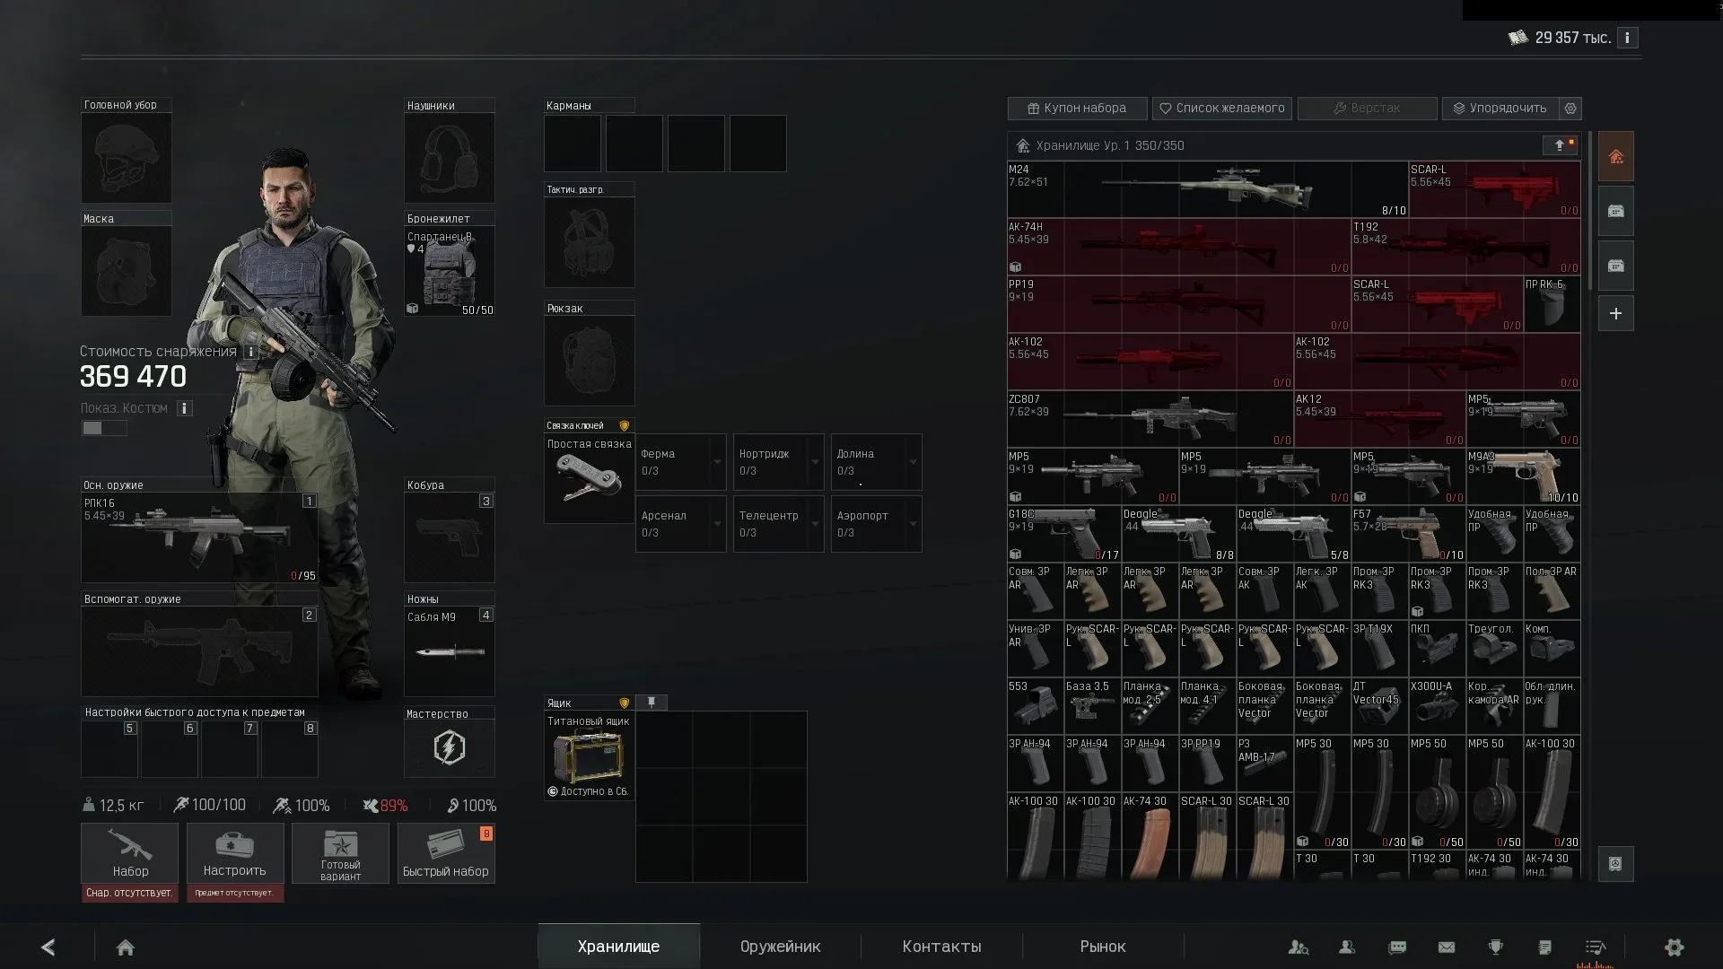Click the Набор loadout button
This screenshot has width=1723, height=969.
pos(130,853)
